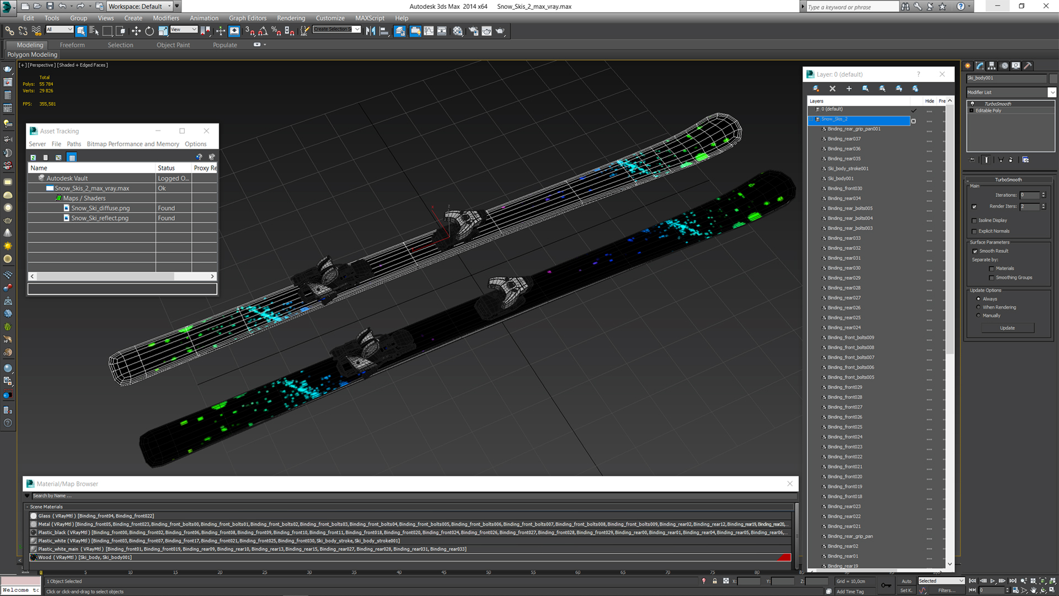Click the Set K. button

click(x=906, y=590)
